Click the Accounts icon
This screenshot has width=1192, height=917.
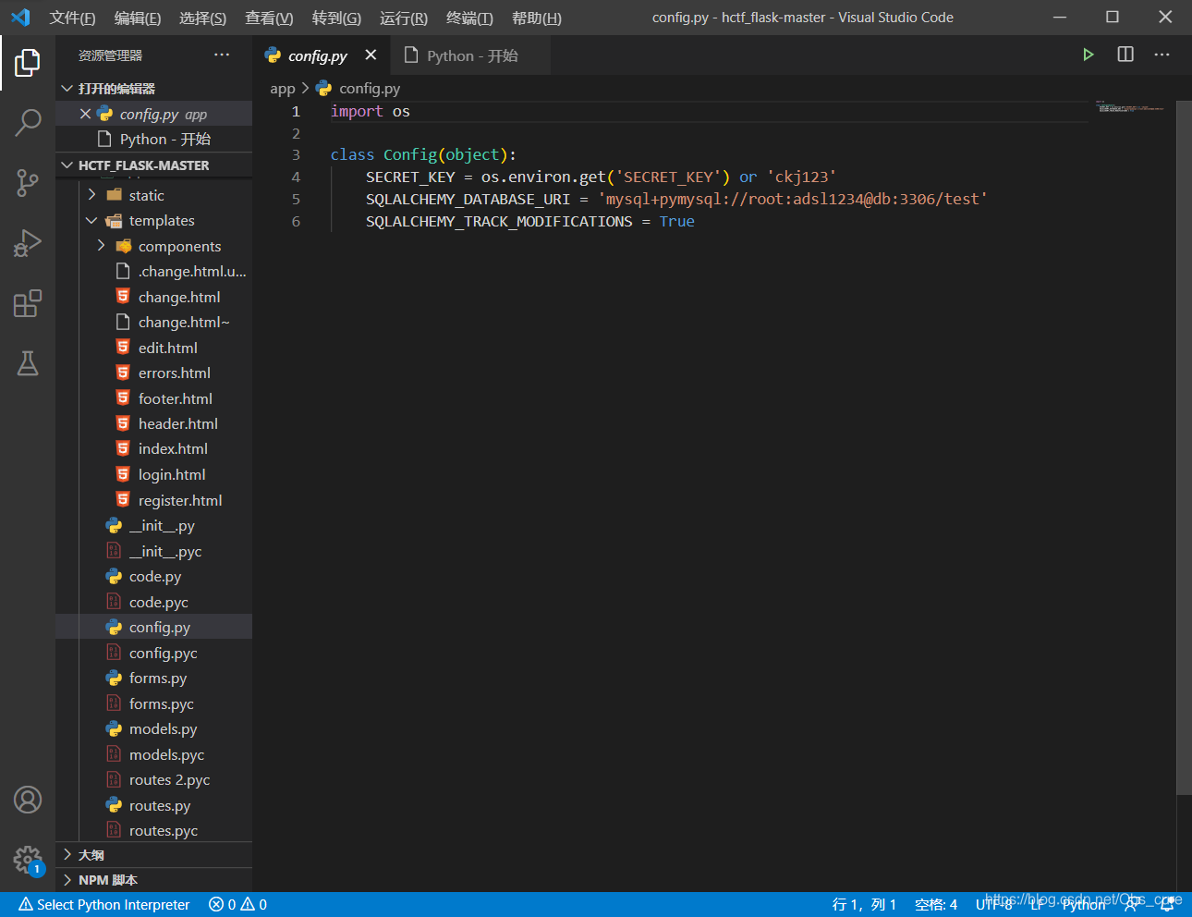pos(28,800)
